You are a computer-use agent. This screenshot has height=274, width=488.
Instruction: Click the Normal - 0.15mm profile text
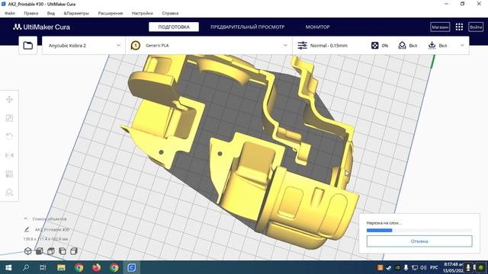click(x=329, y=46)
